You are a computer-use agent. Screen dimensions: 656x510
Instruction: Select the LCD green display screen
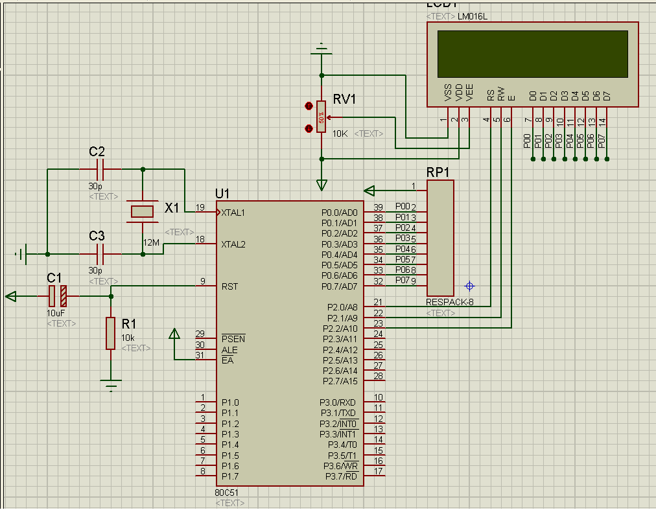pos(532,53)
